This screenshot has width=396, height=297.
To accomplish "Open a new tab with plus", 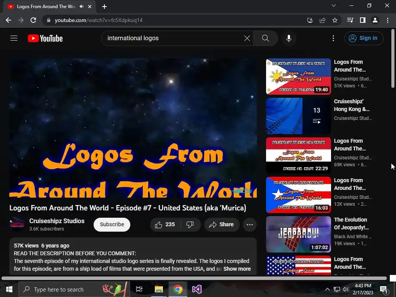I will point(104,7).
